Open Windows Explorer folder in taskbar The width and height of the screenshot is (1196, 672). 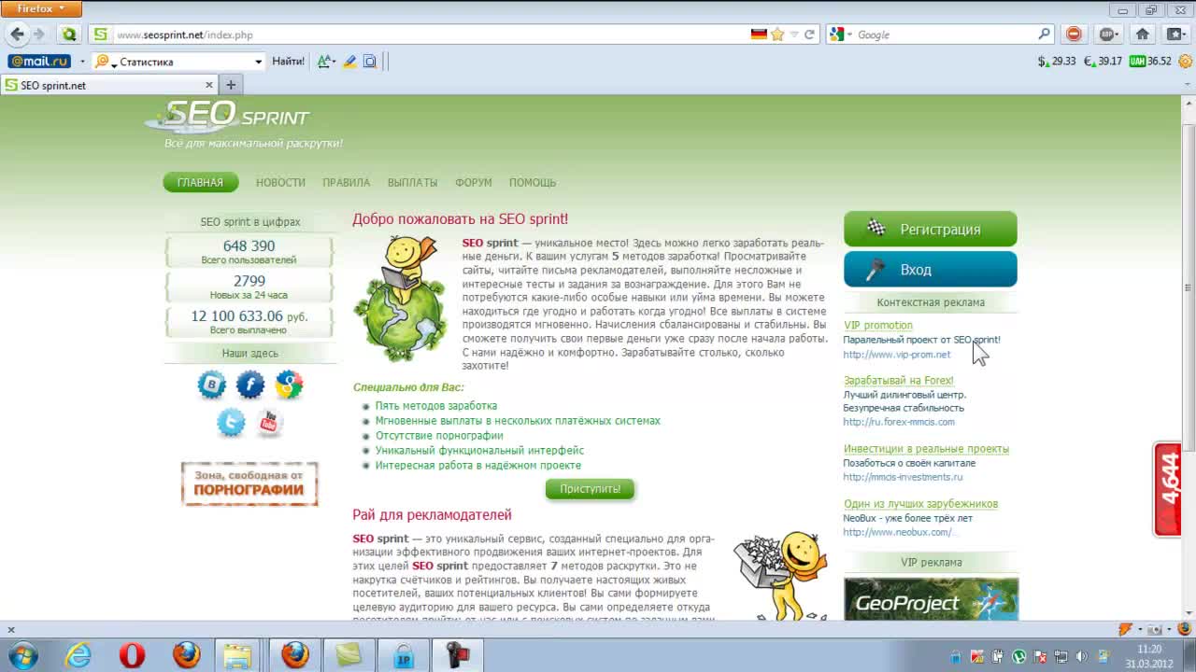click(239, 655)
